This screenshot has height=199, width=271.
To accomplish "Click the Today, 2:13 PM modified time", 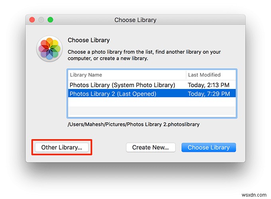I will click(x=209, y=85).
